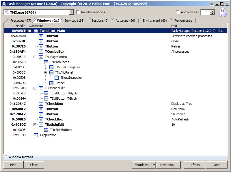Click the AutoRefresh interval field showing 10

tap(206, 12)
